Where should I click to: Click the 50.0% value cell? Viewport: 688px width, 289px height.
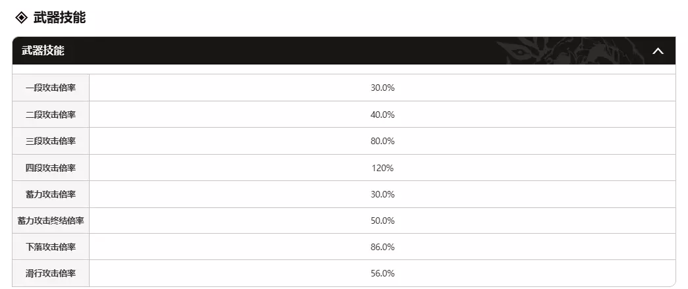click(x=382, y=221)
